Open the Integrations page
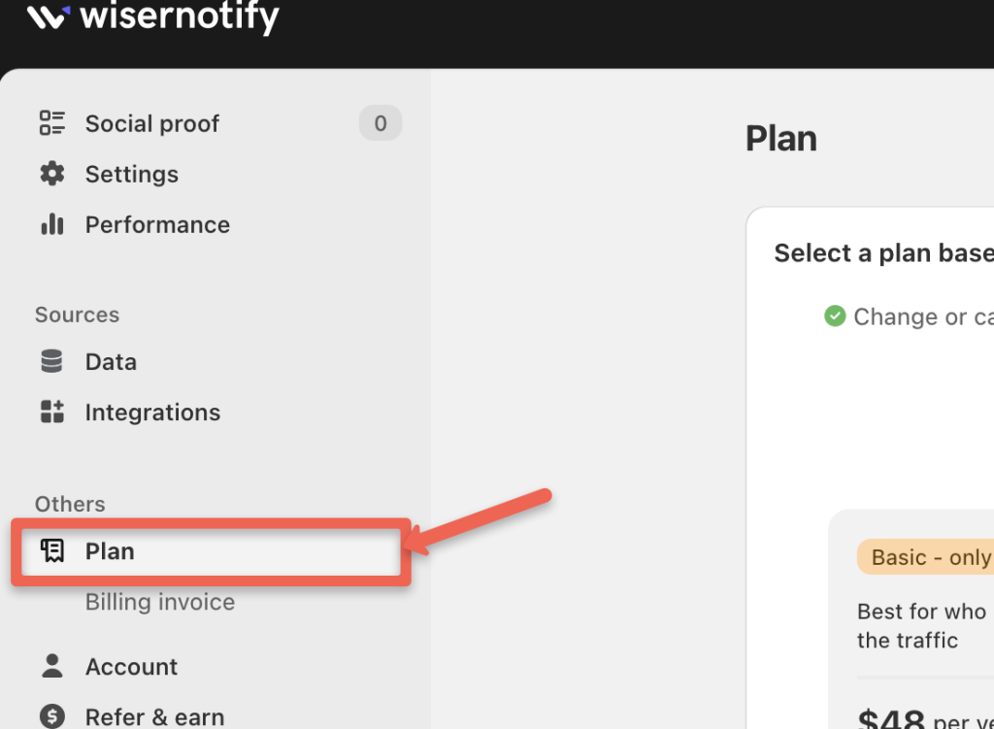Image resolution: width=994 pixels, height=729 pixels. pyautogui.click(x=152, y=412)
